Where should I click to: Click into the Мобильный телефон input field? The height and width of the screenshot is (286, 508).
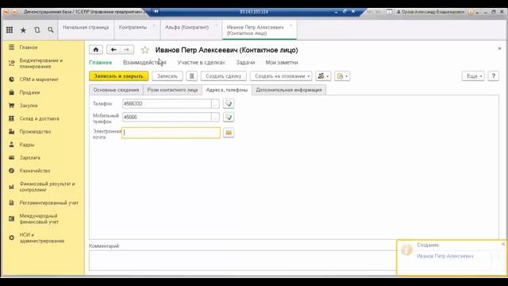(x=167, y=117)
